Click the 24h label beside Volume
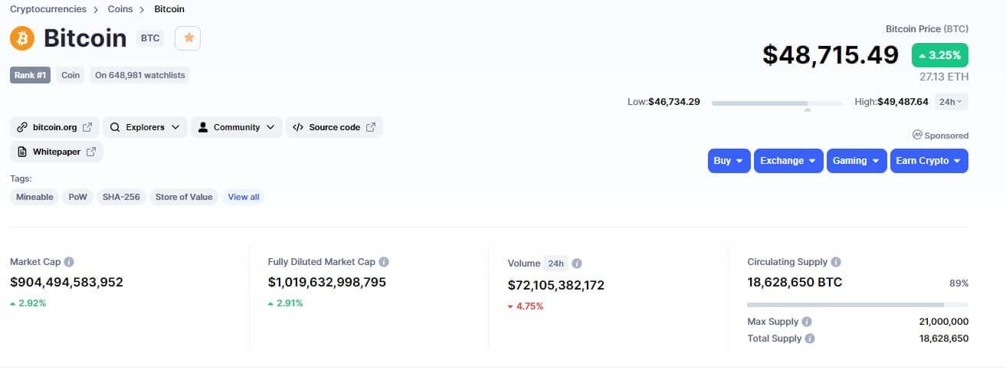This screenshot has height=373, width=1006. pos(555,263)
